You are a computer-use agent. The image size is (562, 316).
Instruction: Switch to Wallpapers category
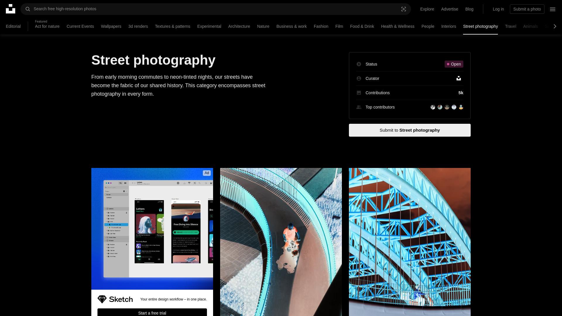point(111,26)
